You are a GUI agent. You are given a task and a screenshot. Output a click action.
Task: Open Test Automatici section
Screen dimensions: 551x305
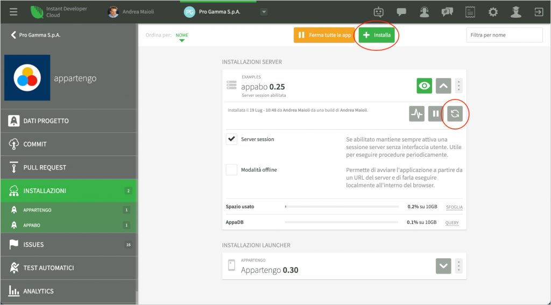pos(68,268)
